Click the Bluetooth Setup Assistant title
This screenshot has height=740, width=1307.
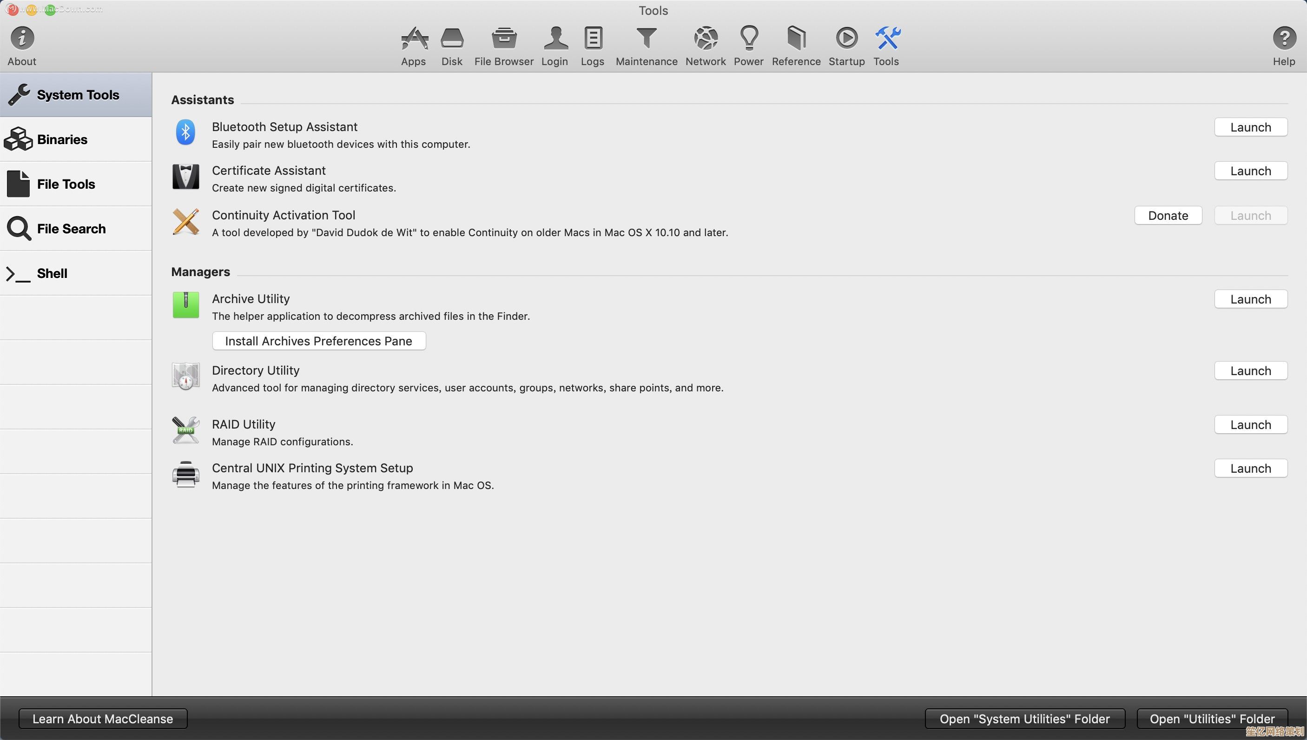click(284, 126)
